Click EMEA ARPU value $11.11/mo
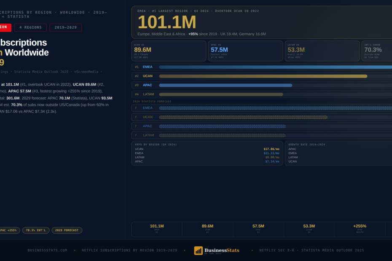Screen dimensions: 392x261 pyautogui.click(x=271, y=153)
